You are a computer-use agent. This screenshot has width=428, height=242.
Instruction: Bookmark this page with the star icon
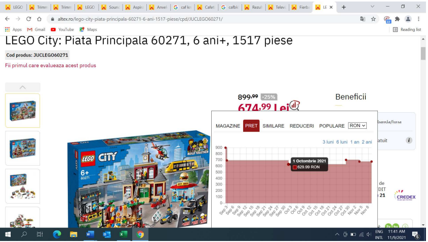coord(373,19)
